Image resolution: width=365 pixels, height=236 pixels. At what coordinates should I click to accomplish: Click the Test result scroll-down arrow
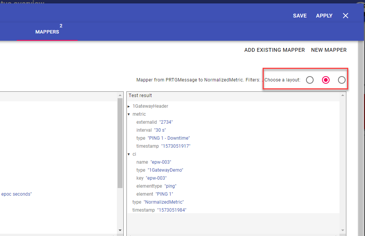tap(343, 230)
